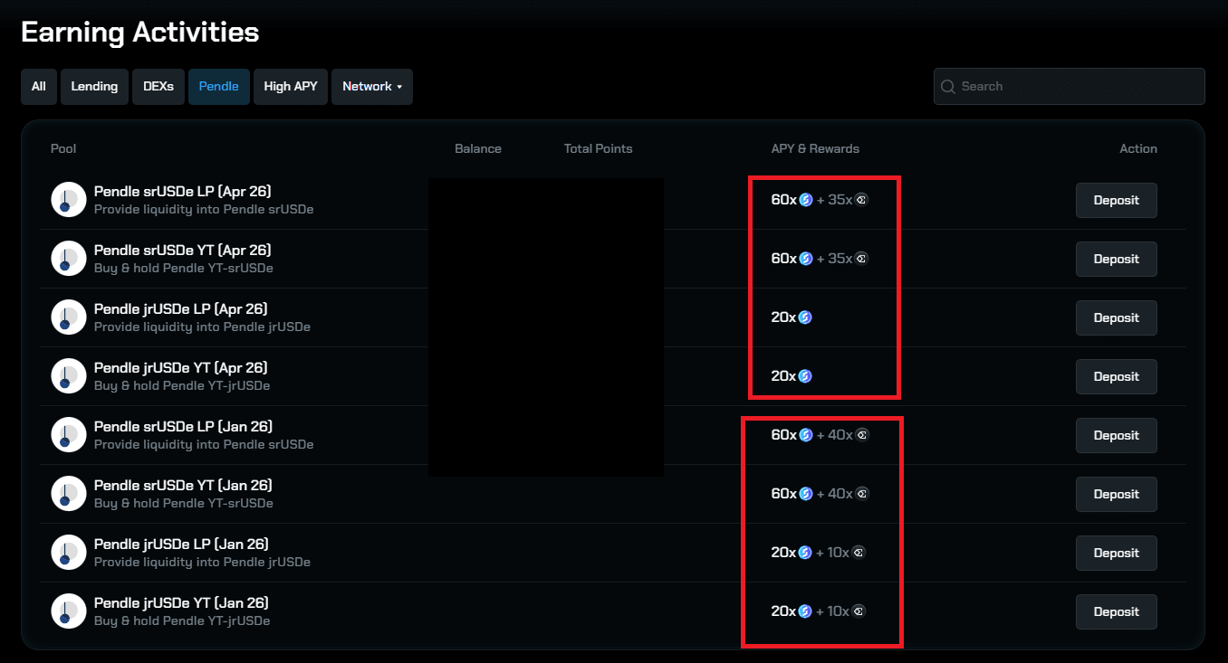Click the Pendle jrUSDe YT (Jan 26) pool icon

[68, 611]
